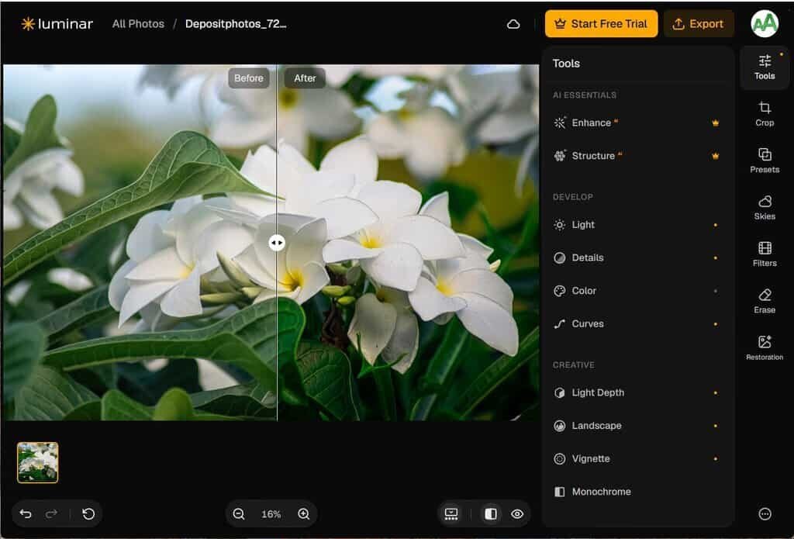794x539 pixels.
Task: Zoom out of the photo
Action: [239, 513]
